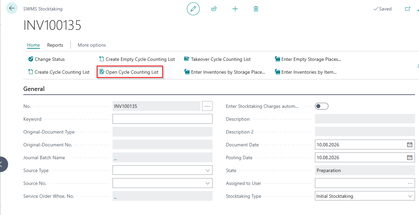Click Enter Inventories by Item

(x=306, y=72)
